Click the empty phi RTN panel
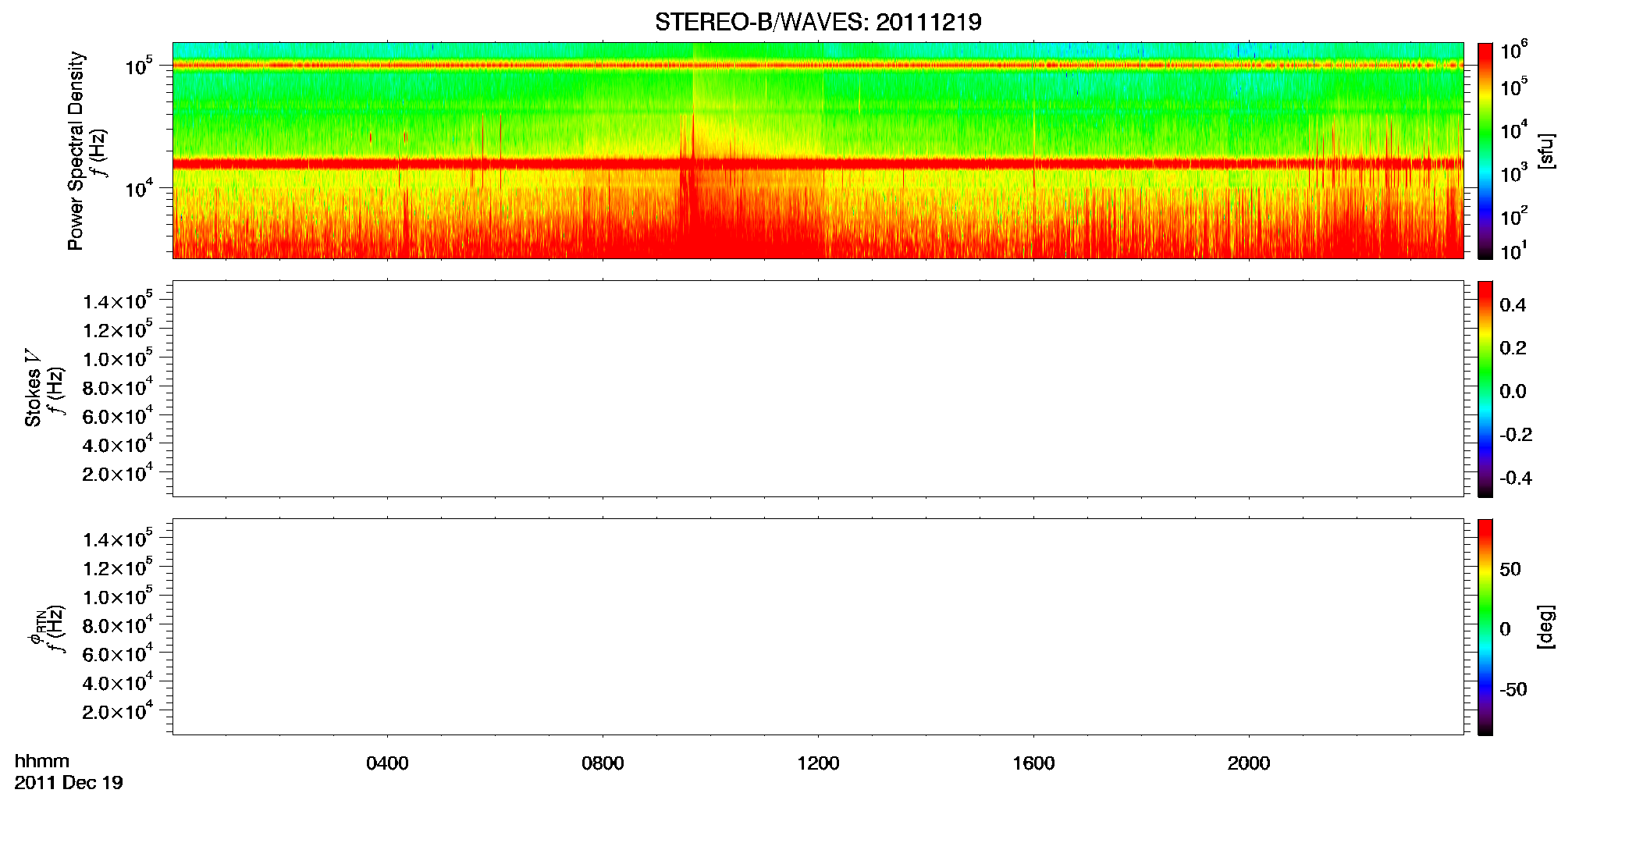1636x843 pixels. tap(818, 627)
